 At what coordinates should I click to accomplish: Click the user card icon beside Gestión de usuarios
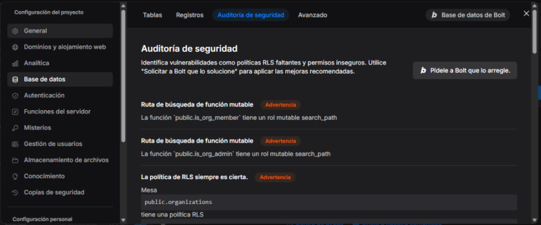(15, 144)
